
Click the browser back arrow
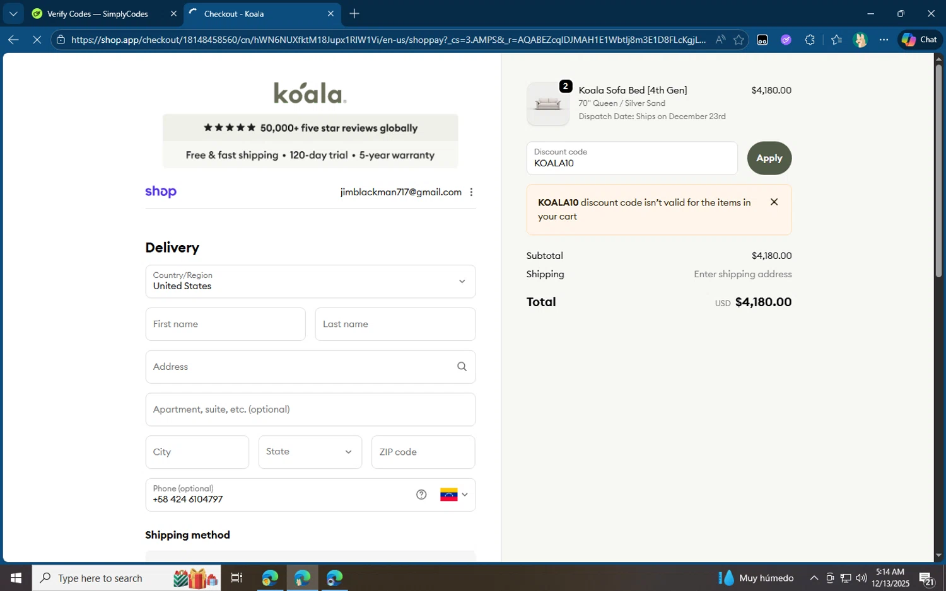(x=13, y=40)
